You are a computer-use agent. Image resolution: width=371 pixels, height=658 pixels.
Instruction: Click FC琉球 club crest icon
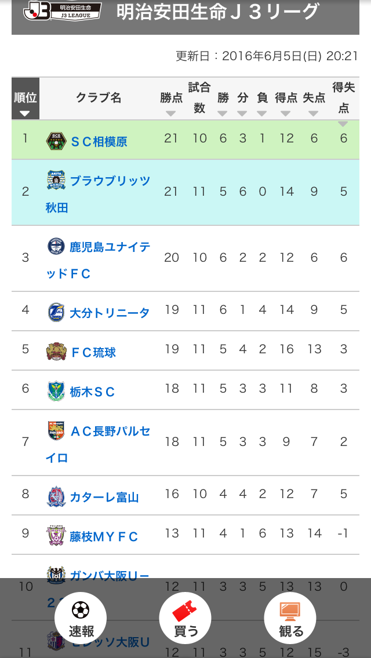(56, 352)
